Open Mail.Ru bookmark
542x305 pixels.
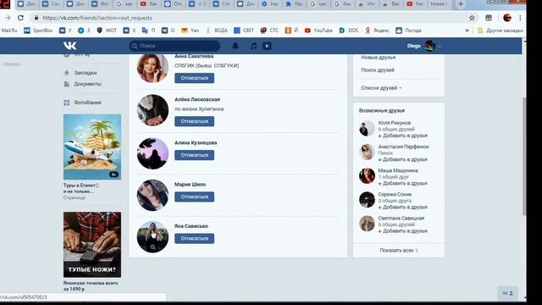point(9,30)
